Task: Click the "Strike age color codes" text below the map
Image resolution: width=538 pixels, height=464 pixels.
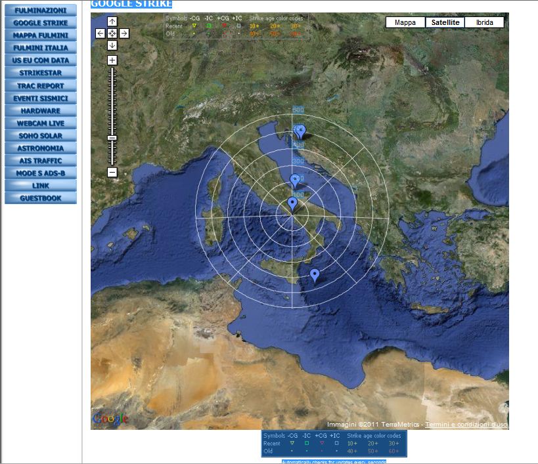Action: click(374, 436)
